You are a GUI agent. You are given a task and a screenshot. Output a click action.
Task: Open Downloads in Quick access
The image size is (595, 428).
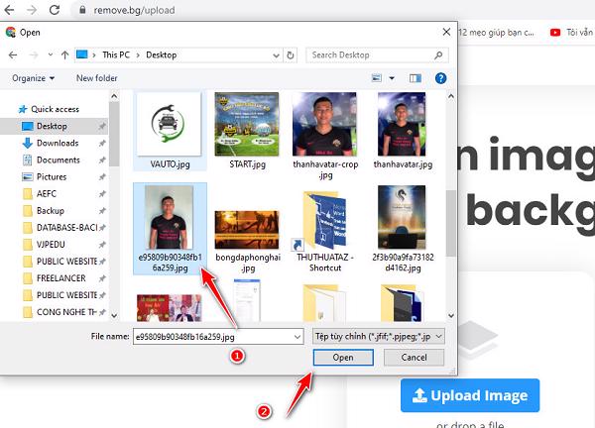coord(58,143)
